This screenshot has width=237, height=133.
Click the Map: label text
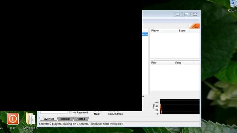(x=97, y=114)
